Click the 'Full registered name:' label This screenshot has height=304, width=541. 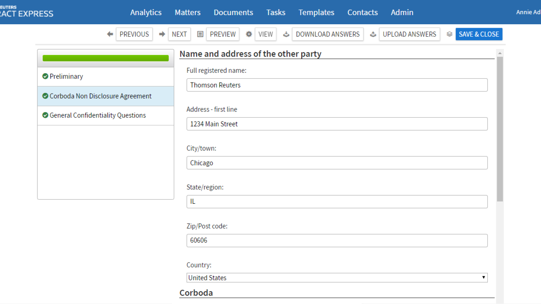tap(217, 70)
